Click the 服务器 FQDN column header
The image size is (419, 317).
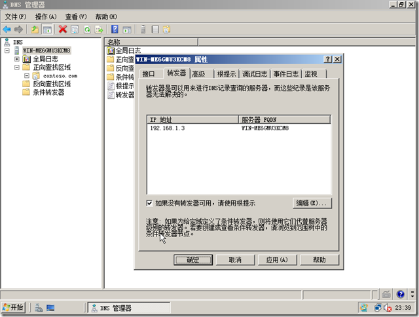[285, 119]
